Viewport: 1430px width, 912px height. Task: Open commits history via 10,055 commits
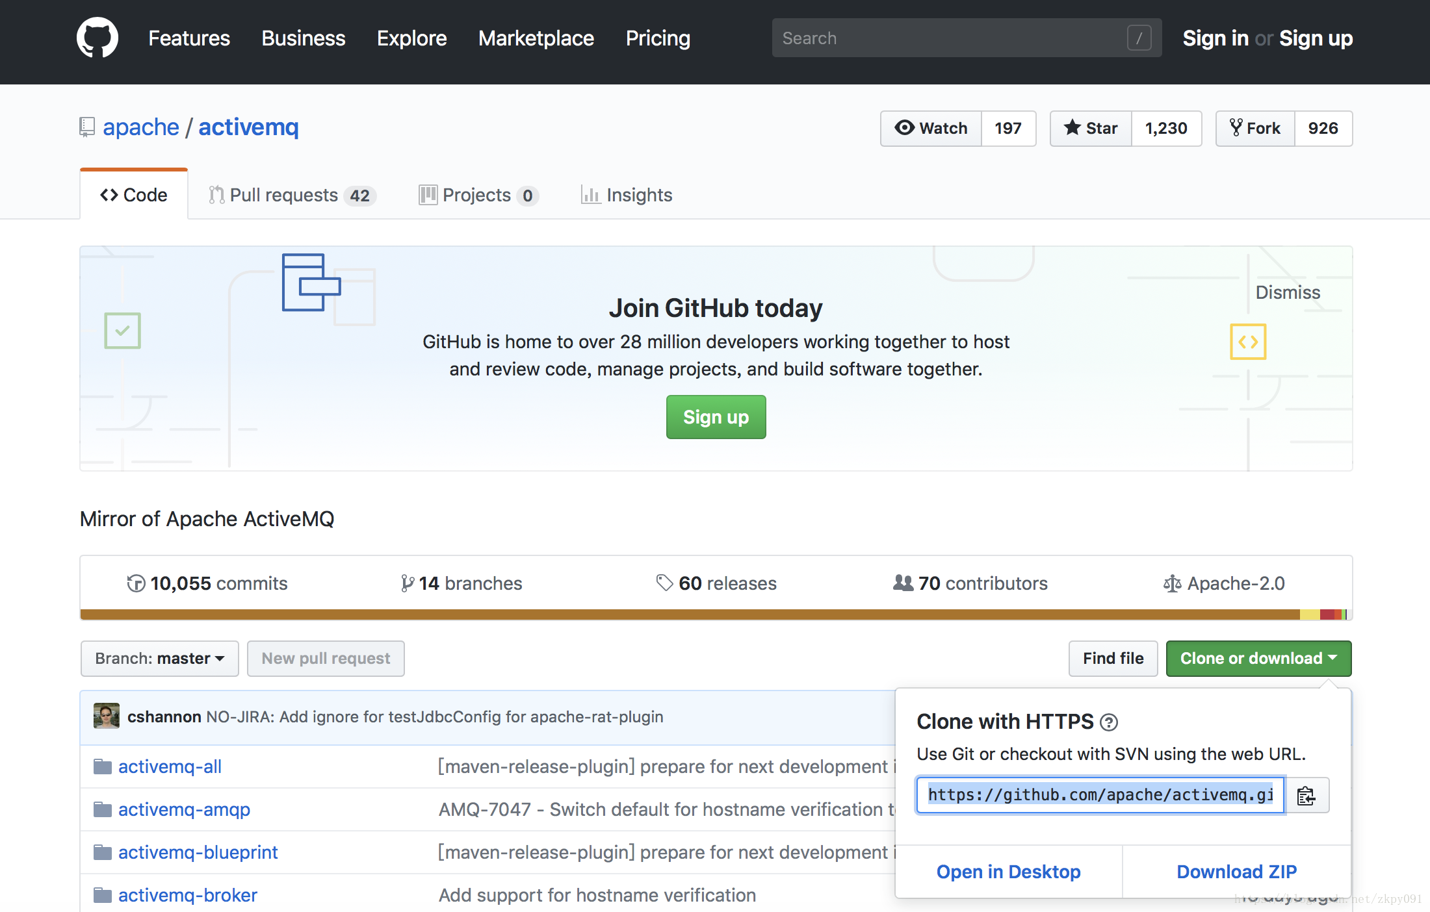(207, 583)
